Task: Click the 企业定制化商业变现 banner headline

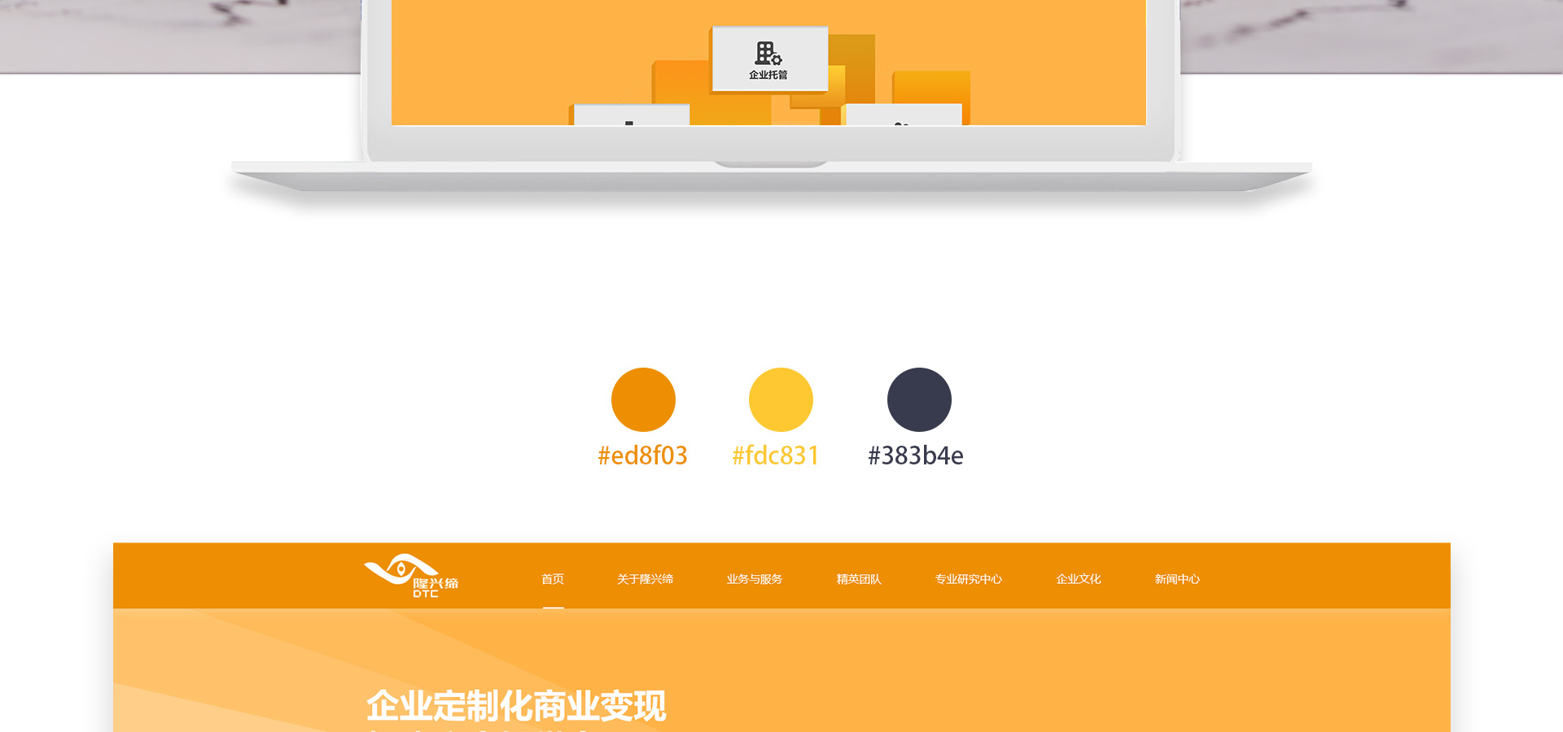Action: coord(516,705)
